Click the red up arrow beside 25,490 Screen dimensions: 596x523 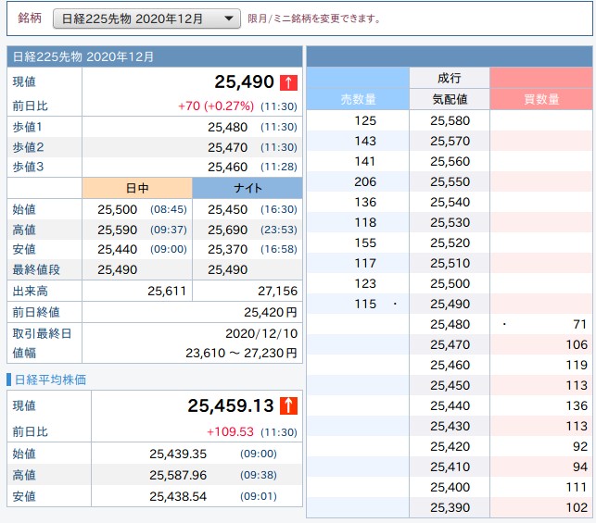(x=288, y=82)
